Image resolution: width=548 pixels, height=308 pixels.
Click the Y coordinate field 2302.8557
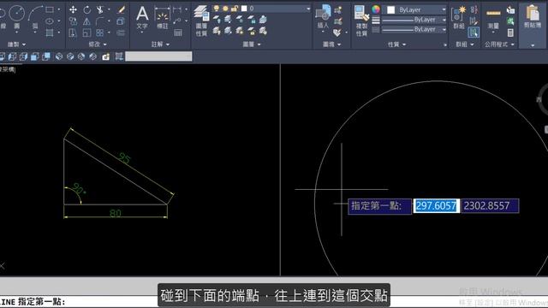pyautogui.click(x=489, y=205)
